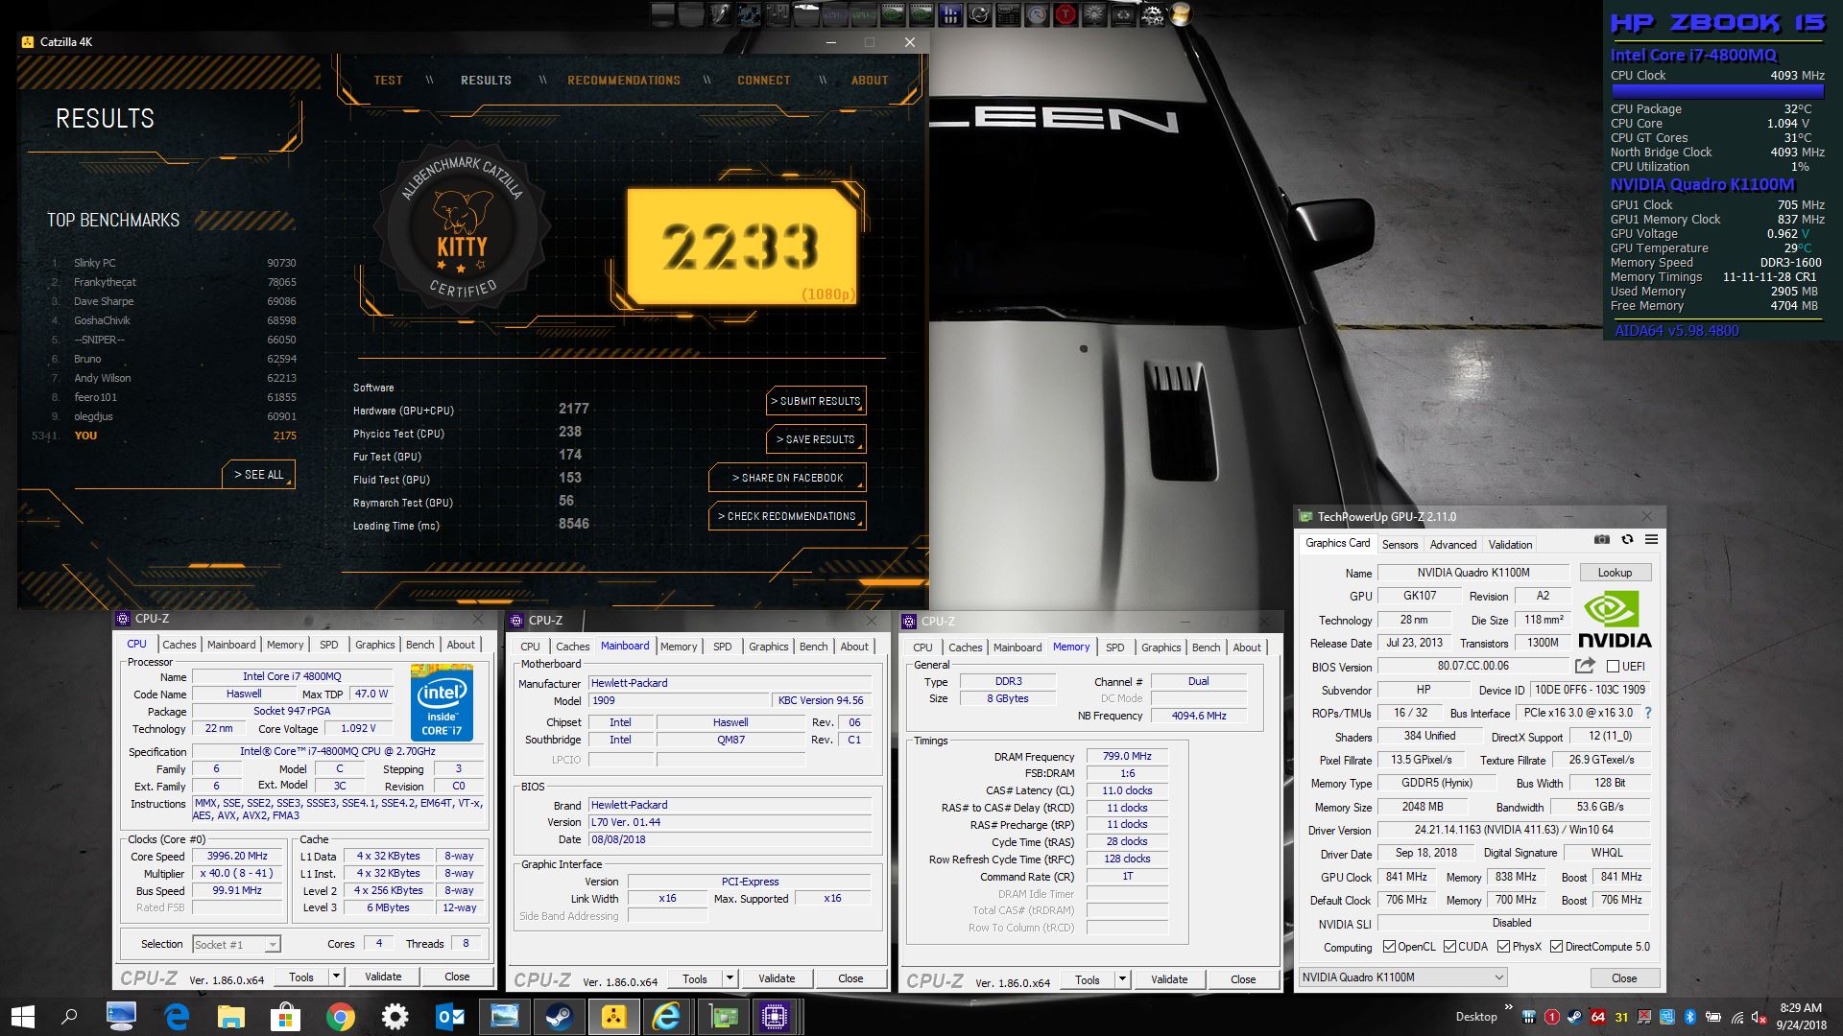Screen dimensions: 1843x1036
Task: Open the Socket #1 selection dropdown
Action: click(x=236, y=945)
